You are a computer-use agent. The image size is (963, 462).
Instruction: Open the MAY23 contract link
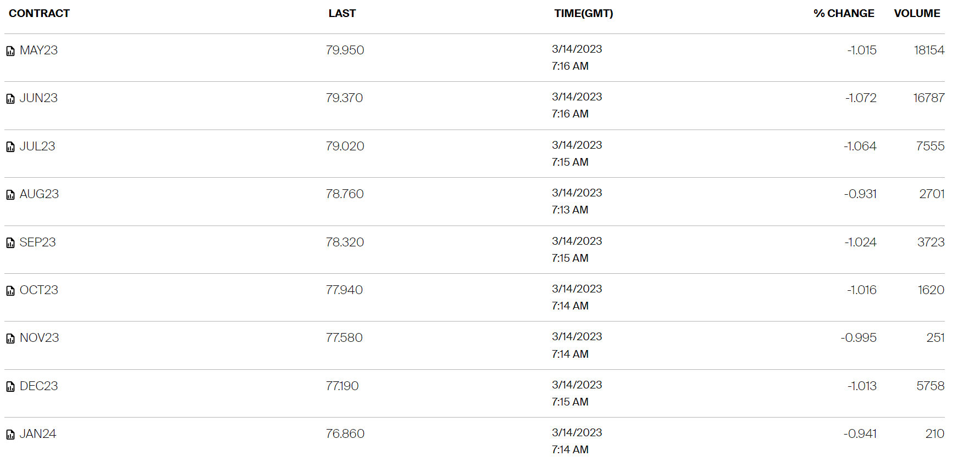pos(38,50)
